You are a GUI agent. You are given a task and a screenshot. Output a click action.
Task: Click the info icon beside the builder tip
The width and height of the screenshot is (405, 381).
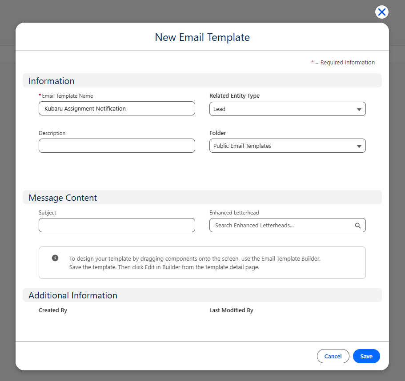55,258
